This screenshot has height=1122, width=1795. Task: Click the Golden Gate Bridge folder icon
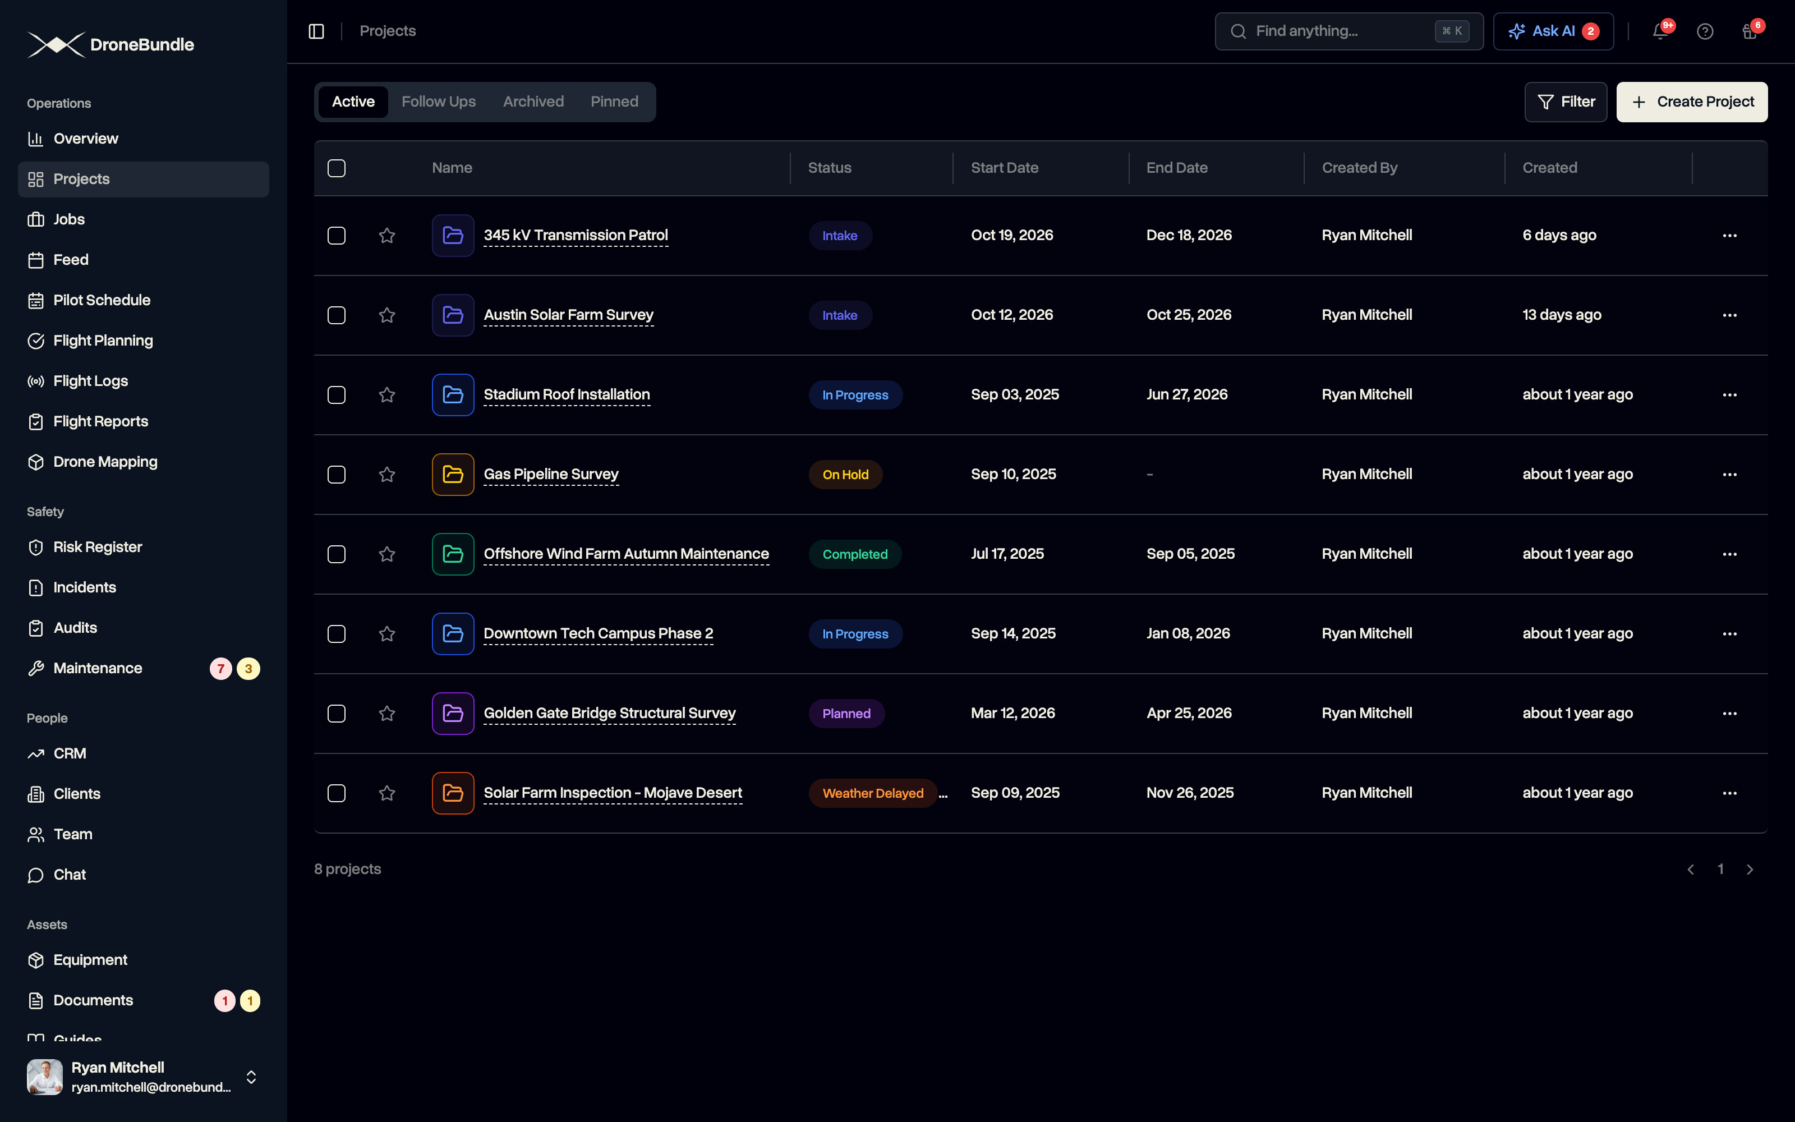tap(453, 714)
